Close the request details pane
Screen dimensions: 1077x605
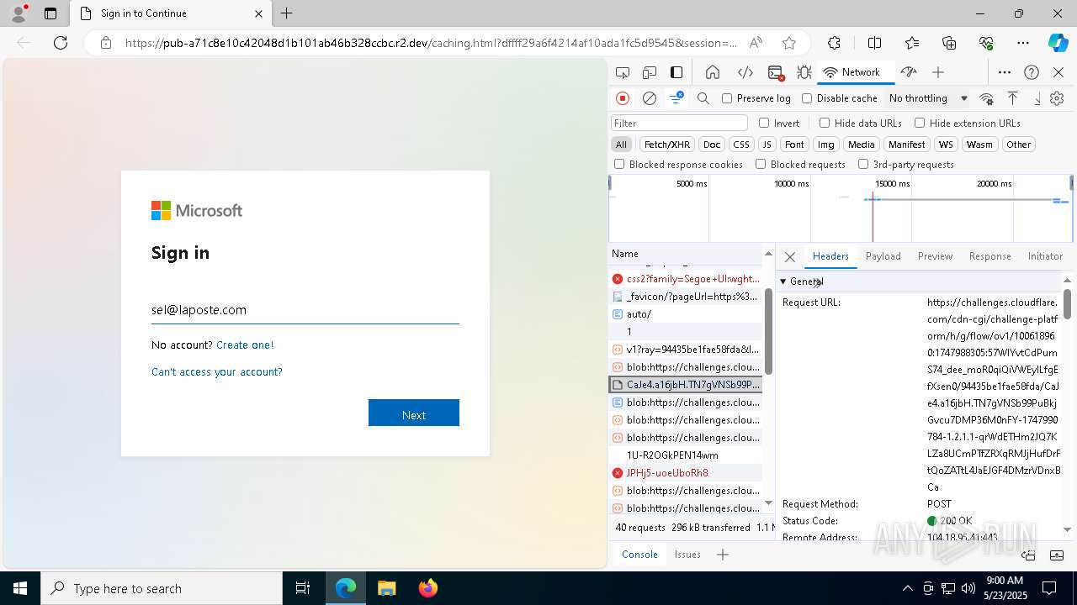(x=789, y=257)
